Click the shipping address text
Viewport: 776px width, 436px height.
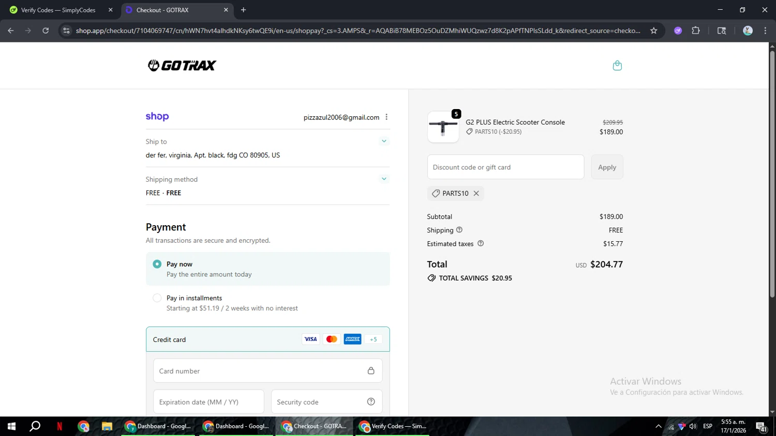213,155
